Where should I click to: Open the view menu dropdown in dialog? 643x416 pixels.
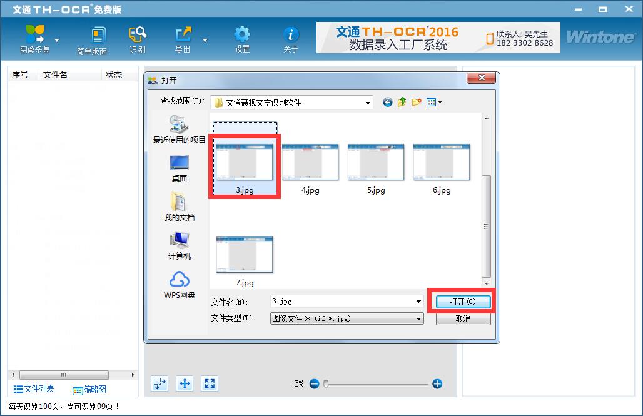pyautogui.click(x=434, y=102)
